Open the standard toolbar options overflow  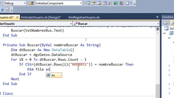134,4
